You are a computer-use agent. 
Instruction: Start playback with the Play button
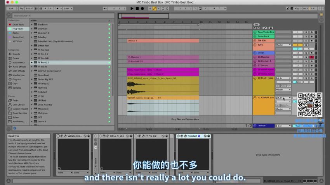coord(132,9)
